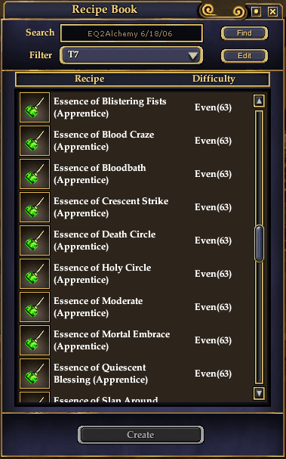Sort list by Recipe column header
286x459 pixels.
[x=89, y=79]
